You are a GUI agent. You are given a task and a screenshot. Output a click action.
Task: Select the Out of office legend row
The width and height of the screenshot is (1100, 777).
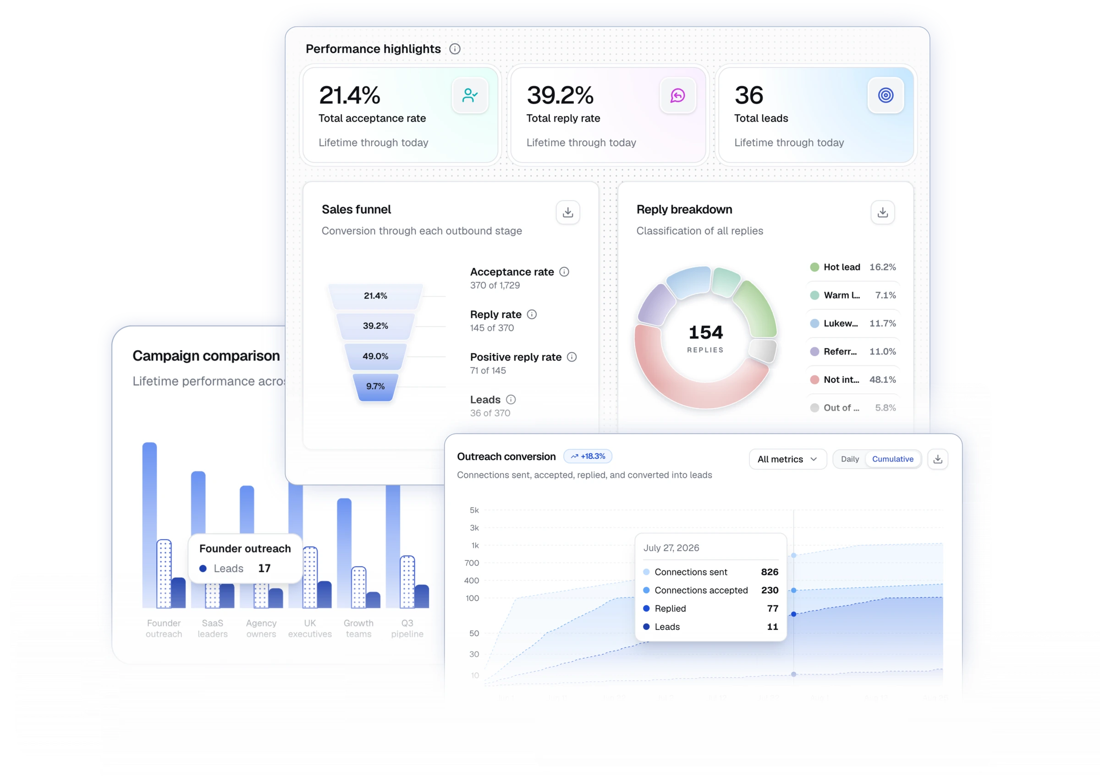[x=853, y=408]
